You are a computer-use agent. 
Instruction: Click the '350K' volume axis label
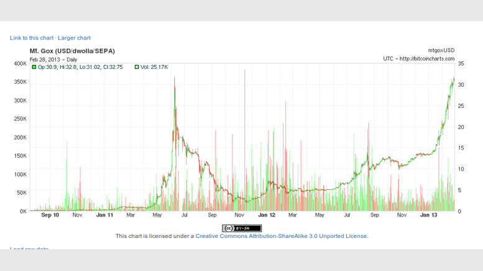21,82
